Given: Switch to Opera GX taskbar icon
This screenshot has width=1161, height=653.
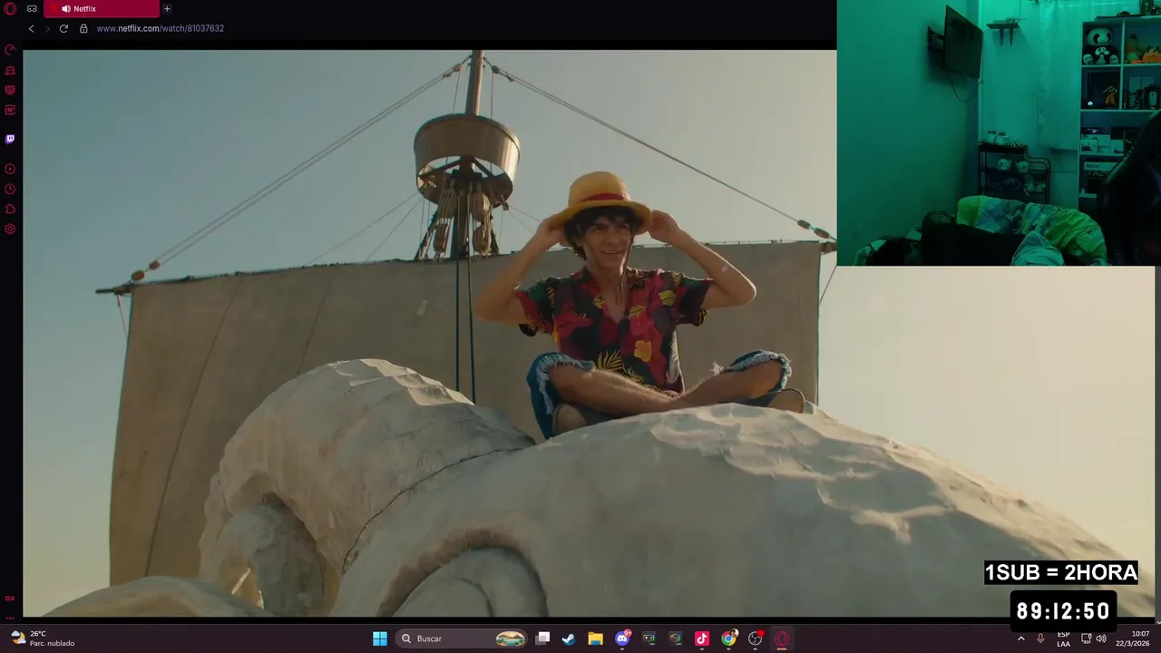Looking at the screenshot, I should coord(782,638).
